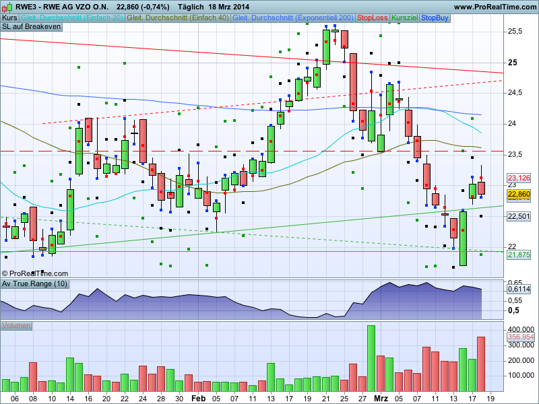Screen dimensions: 539x404
Task: Open the Volumen panel label
Action: pos(16,325)
